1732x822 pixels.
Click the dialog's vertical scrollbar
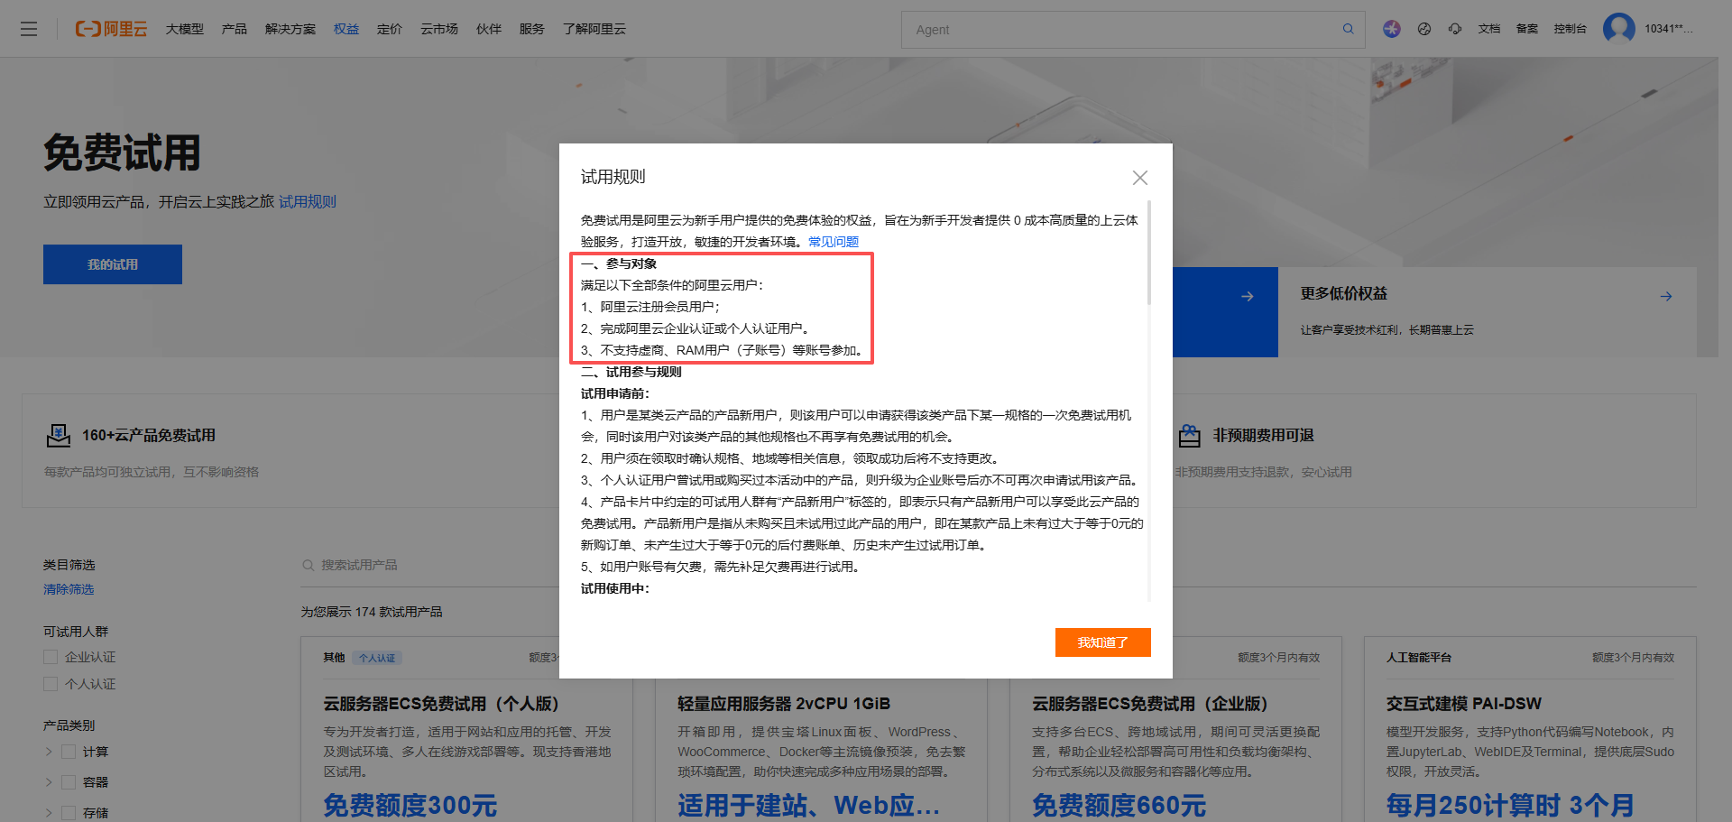click(1149, 253)
